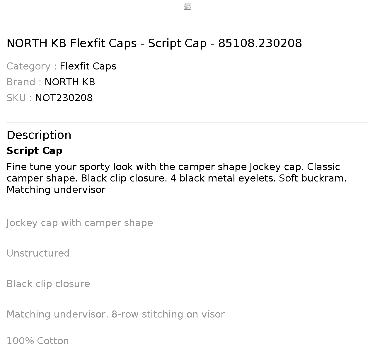The height and width of the screenshot is (353, 375).
Task: Open the Flexfit Caps category link
Action: point(88,66)
